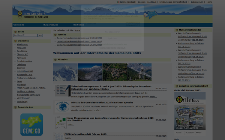Click the >> search submit button

click(40, 35)
